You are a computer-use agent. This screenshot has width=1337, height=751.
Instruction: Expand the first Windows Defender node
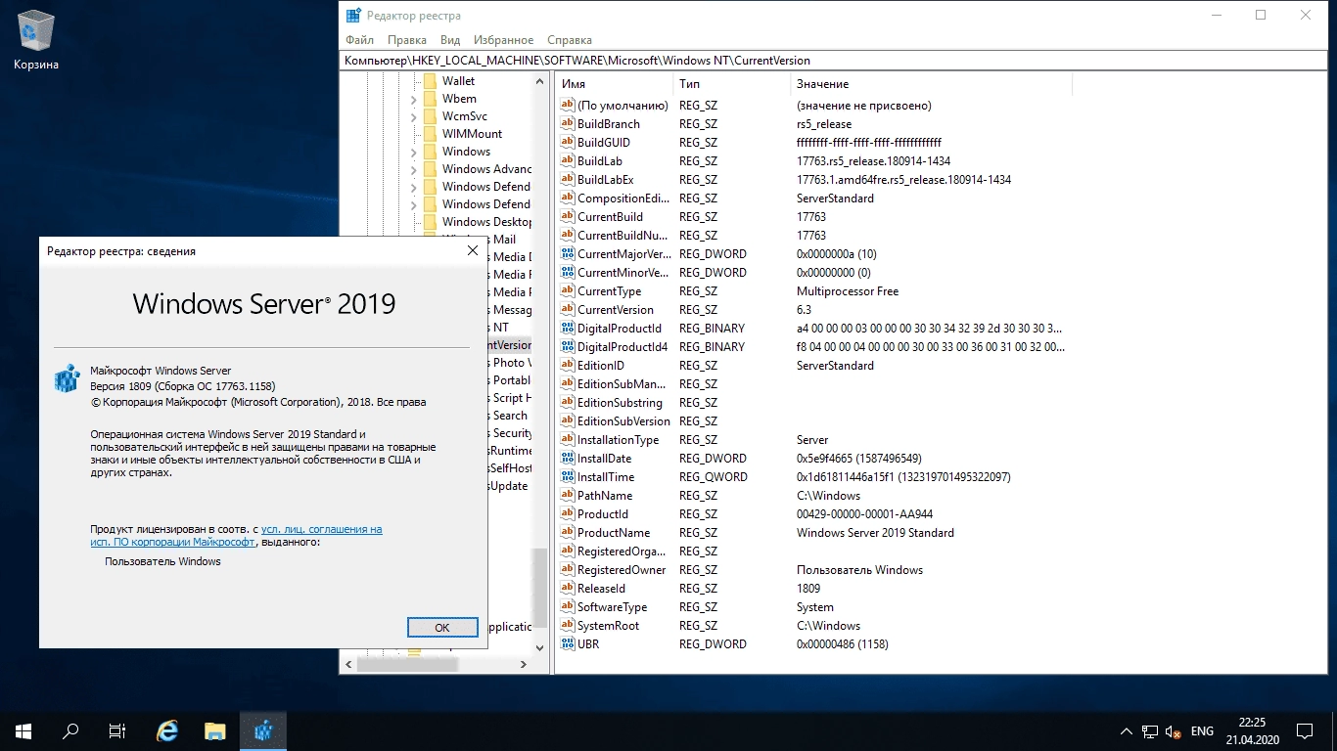(413, 188)
